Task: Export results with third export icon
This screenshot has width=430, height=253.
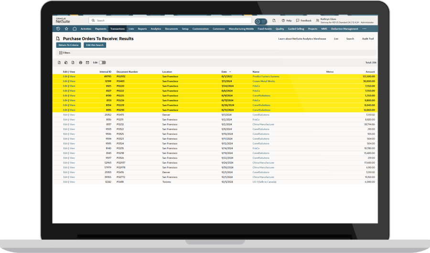Action: (73, 63)
